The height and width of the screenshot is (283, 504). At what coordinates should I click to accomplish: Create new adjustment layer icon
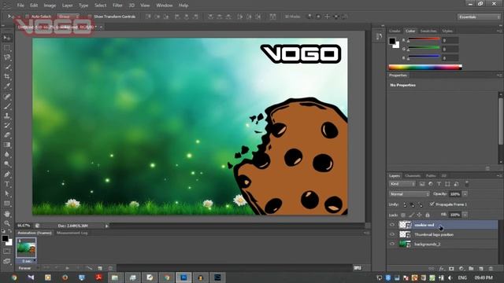461,268
